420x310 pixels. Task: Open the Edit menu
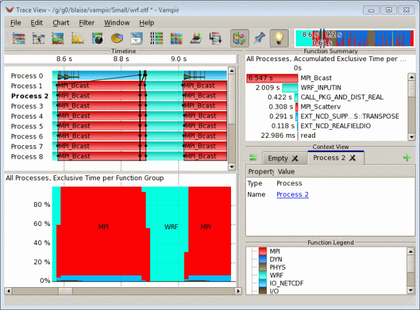click(36, 23)
